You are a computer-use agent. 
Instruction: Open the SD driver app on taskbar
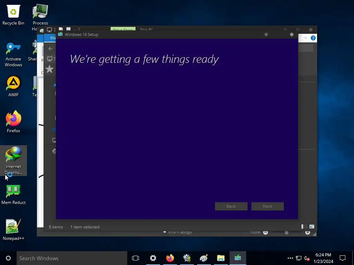pyautogui.click(x=187, y=258)
